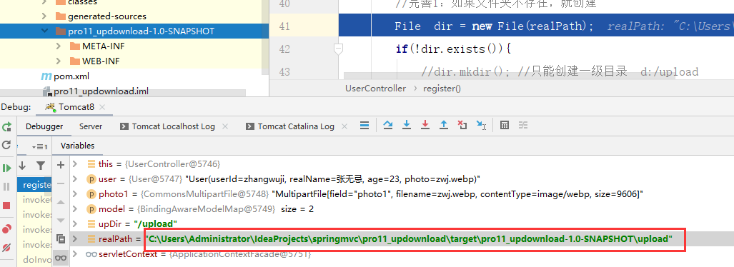The image size is (734, 267).
Task: Click the Force Step Into red arrow
Action: click(x=425, y=125)
